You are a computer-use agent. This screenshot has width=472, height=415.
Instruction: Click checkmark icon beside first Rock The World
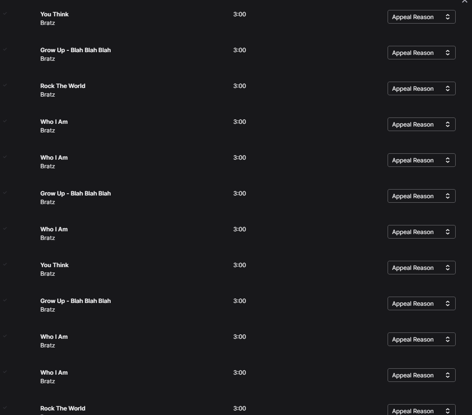[x=5, y=85]
